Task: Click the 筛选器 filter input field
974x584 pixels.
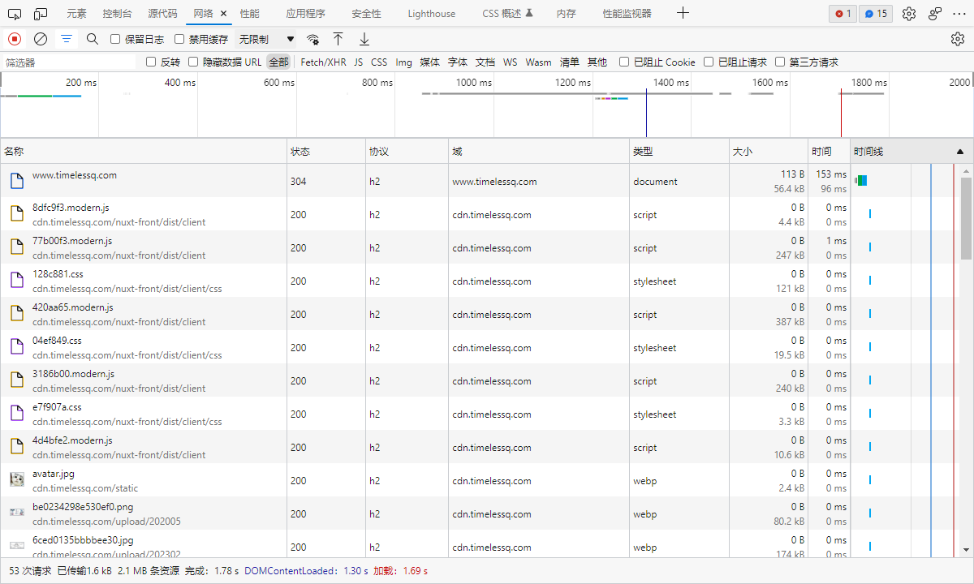Action: click(70, 62)
